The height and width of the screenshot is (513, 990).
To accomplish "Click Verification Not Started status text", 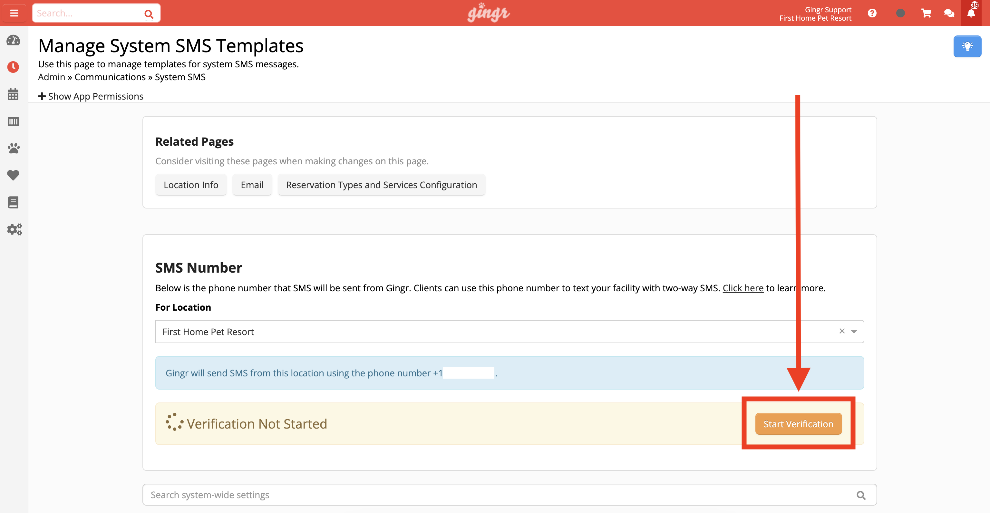I will click(257, 424).
